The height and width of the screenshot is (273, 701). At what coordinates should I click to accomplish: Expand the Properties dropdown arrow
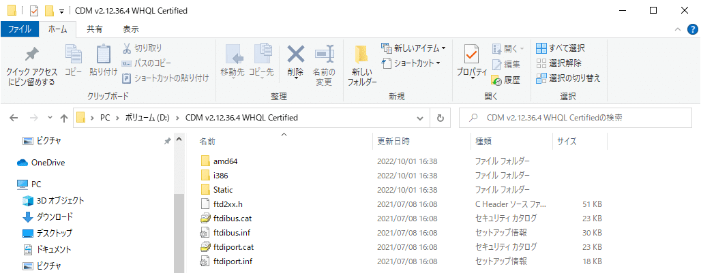coord(472,78)
